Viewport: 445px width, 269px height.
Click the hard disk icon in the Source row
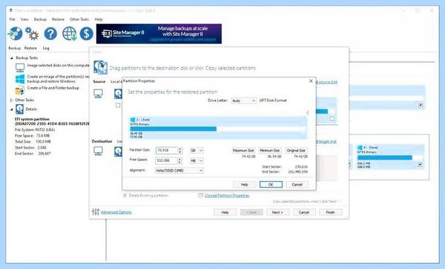118,94
